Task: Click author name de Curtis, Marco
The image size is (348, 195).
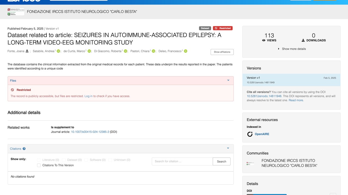Action: 74,51
